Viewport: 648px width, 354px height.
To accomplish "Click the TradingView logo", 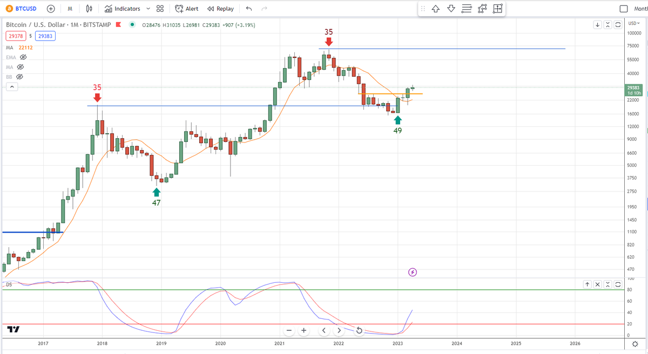I will click(x=13, y=329).
